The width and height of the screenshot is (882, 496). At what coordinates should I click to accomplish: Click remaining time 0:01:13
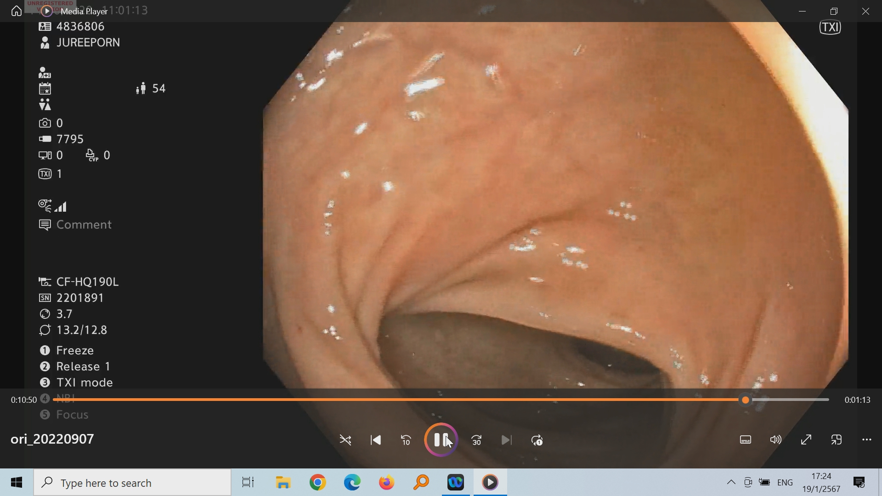coord(858,400)
